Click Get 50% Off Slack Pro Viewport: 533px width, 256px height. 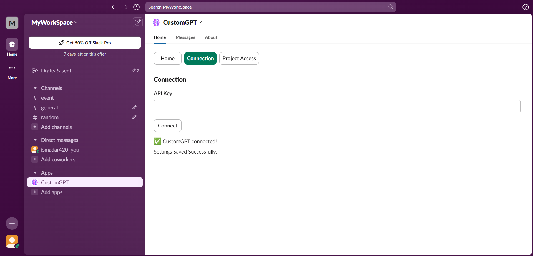point(85,43)
